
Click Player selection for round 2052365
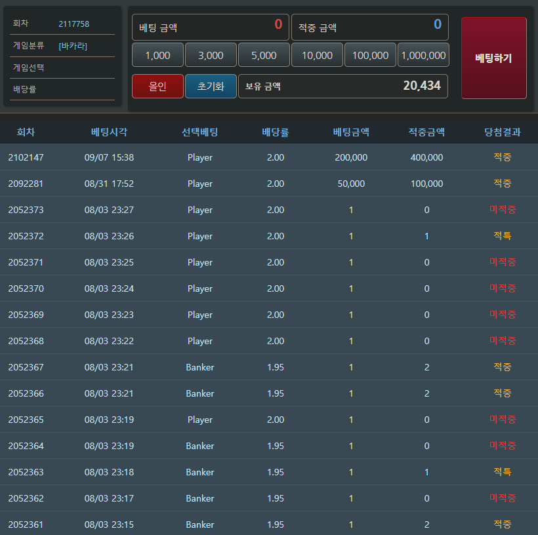[x=199, y=420]
